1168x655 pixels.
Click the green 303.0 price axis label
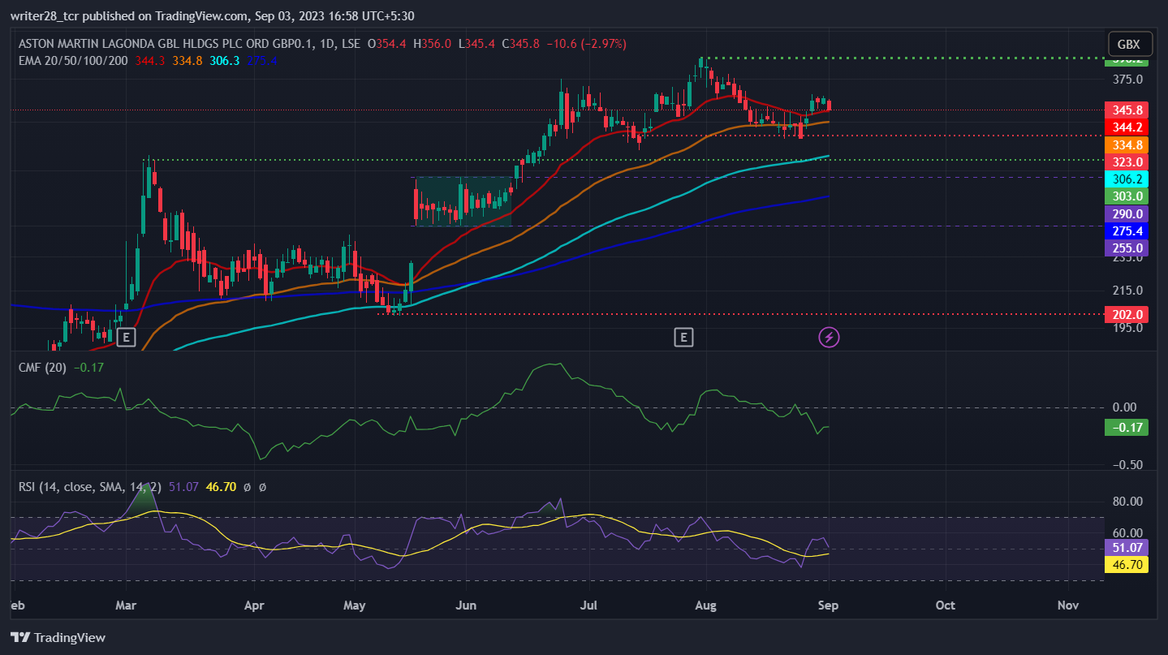click(x=1127, y=196)
